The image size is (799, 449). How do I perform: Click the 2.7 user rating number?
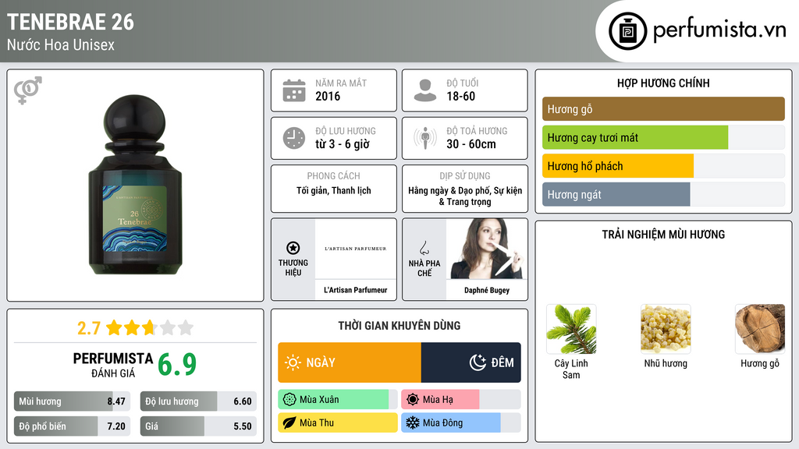coord(89,328)
